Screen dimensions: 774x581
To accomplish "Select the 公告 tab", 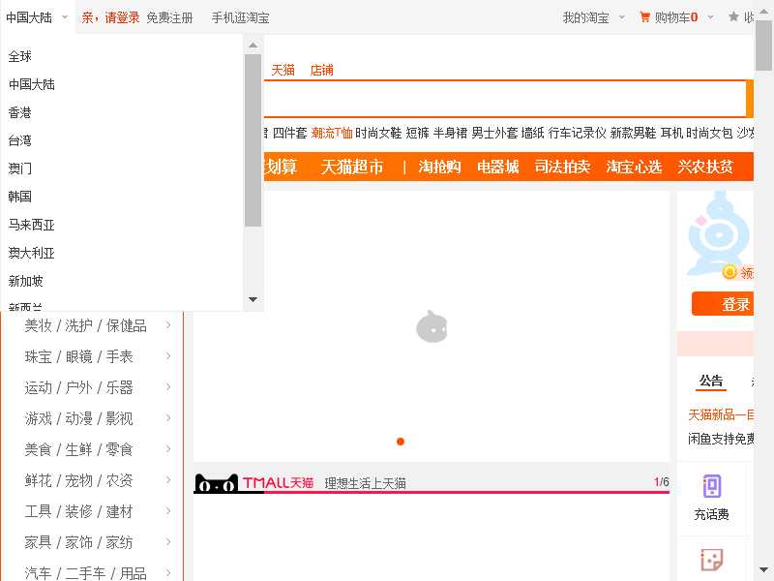I will [x=711, y=381].
